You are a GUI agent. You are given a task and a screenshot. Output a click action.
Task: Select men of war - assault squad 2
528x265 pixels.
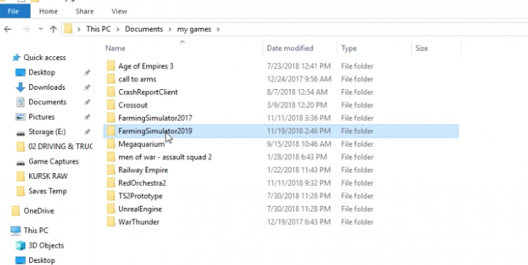coord(165,157)
